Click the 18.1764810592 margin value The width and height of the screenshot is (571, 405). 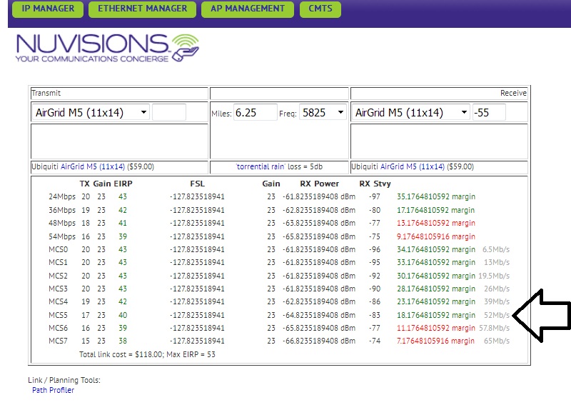click(436, 315)
